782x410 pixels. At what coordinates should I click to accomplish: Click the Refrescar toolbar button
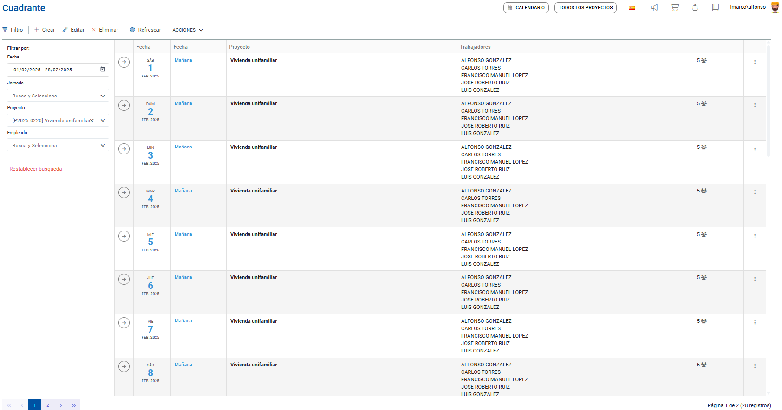click(x=145, y=30)
